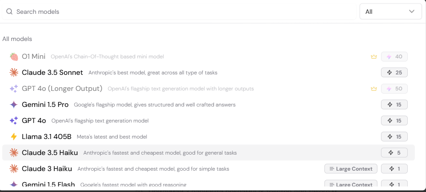Click the All models section heading
Screen dimensions: 426x192
pos(17,39)
